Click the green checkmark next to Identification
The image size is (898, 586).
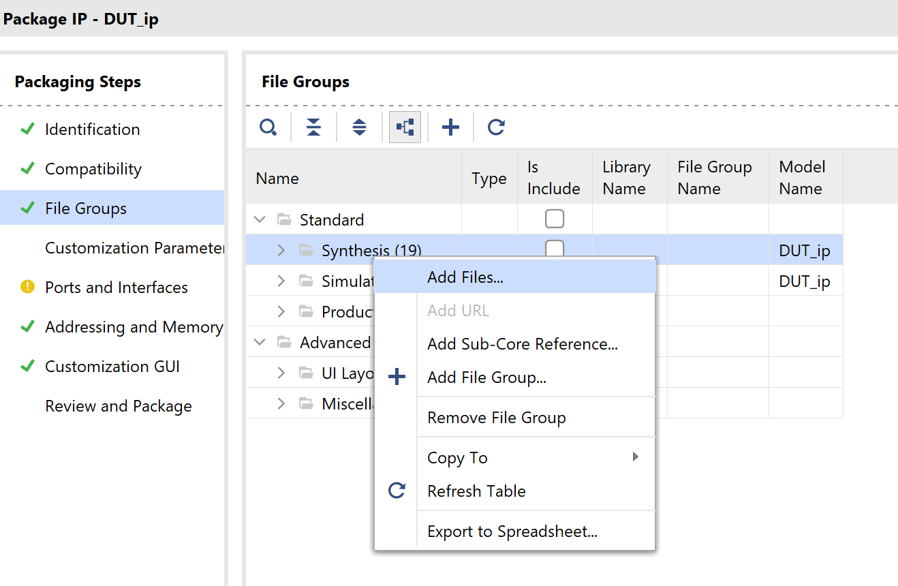[27, 129]
